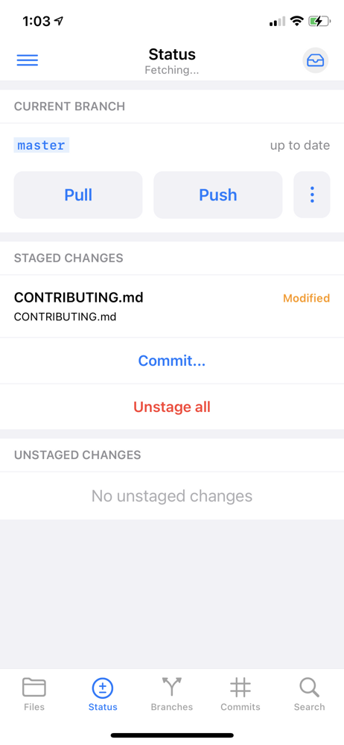Tap the three-dot more options button
The image size is (344, 745).
[312, 194]
